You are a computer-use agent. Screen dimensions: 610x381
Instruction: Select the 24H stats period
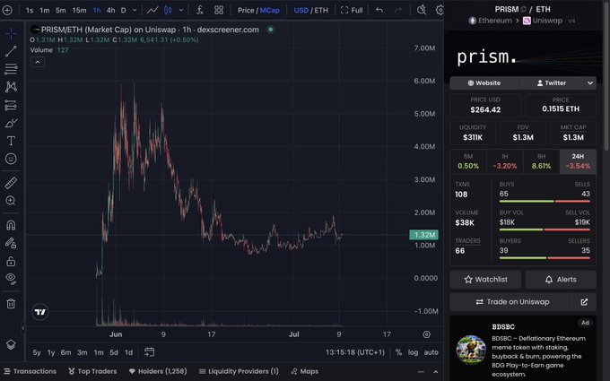(x=578, y=161)
